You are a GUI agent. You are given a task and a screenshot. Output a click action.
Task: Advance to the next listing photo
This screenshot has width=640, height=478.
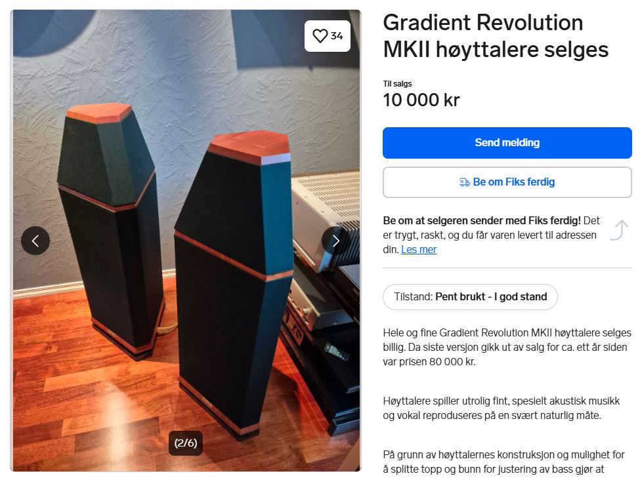click(336, 241)
